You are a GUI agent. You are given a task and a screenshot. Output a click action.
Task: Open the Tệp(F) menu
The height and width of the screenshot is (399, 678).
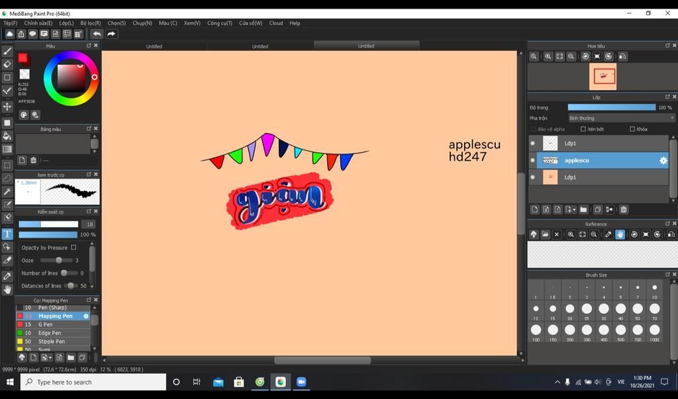[11, 23]
